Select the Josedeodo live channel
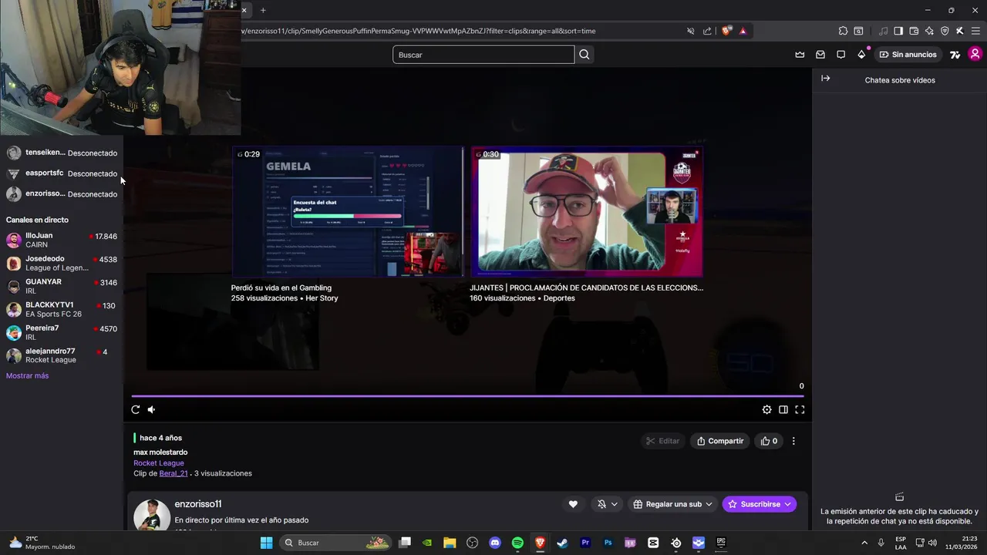The width and height of the screenshot is (987, 555). point(62,263)
